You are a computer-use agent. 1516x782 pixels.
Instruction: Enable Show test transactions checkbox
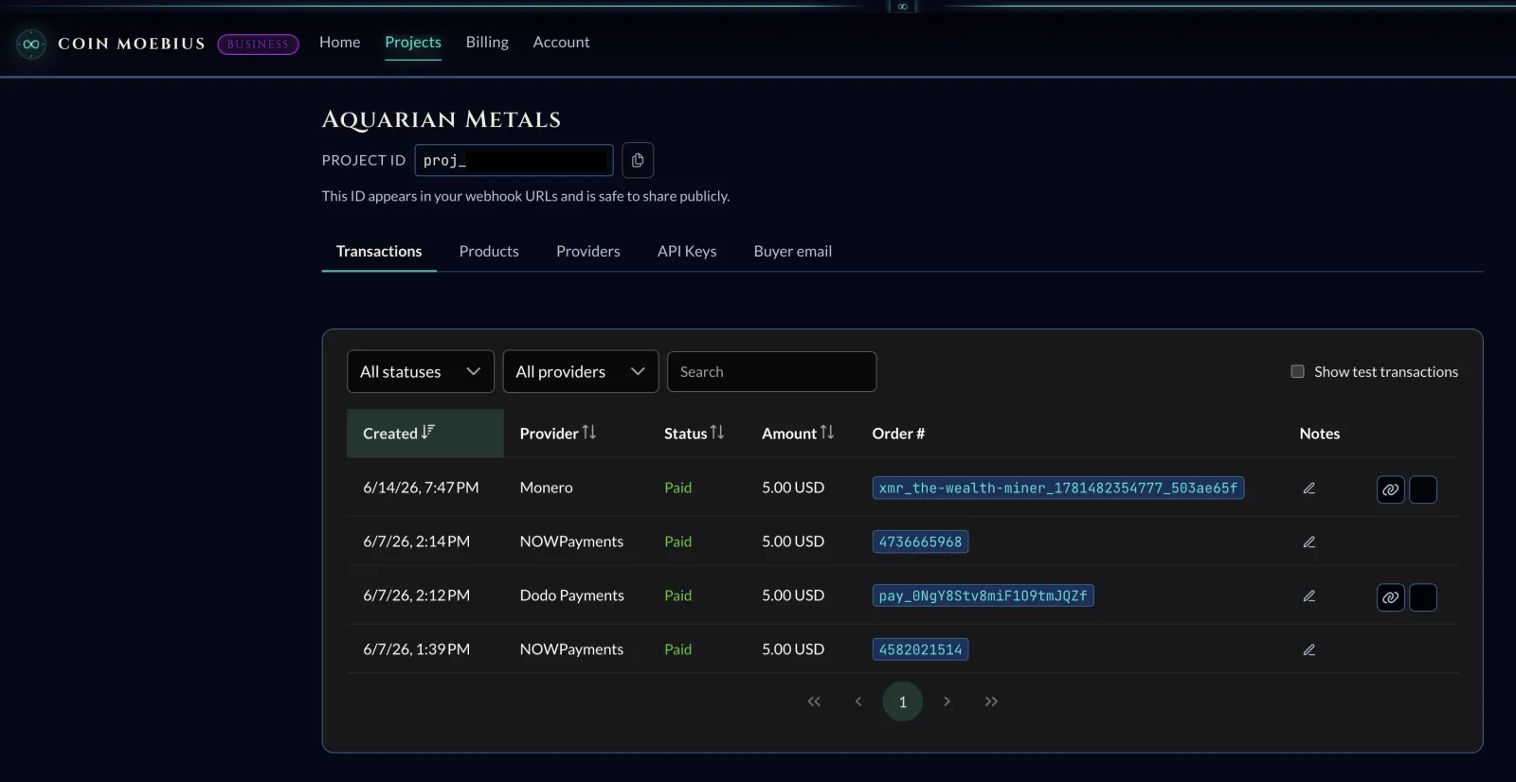click(x=1297, y=371)
